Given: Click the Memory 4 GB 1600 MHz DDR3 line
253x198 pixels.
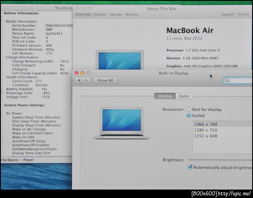Looking at the screenshot, I should click(192, 58).
